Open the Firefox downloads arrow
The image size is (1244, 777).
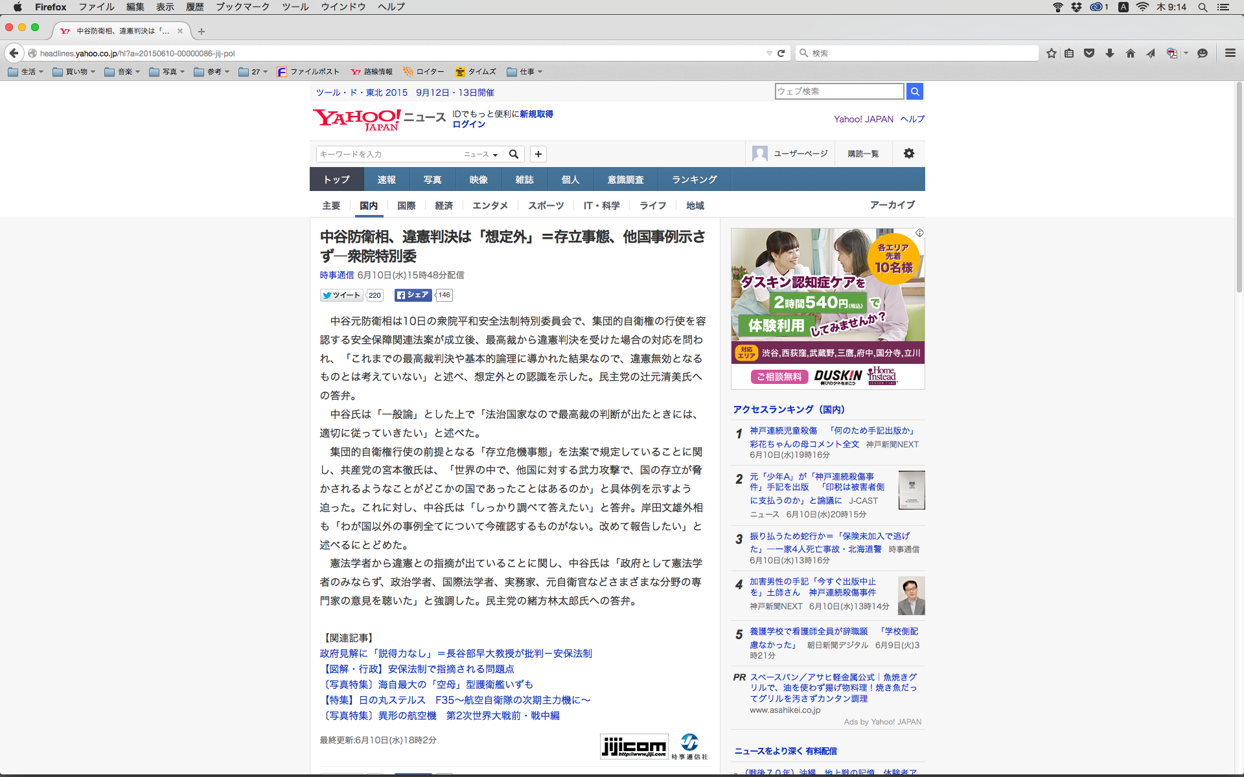coord(1110,53)
